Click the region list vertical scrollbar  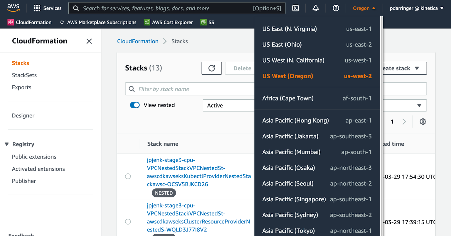click(x=382, y=126)
